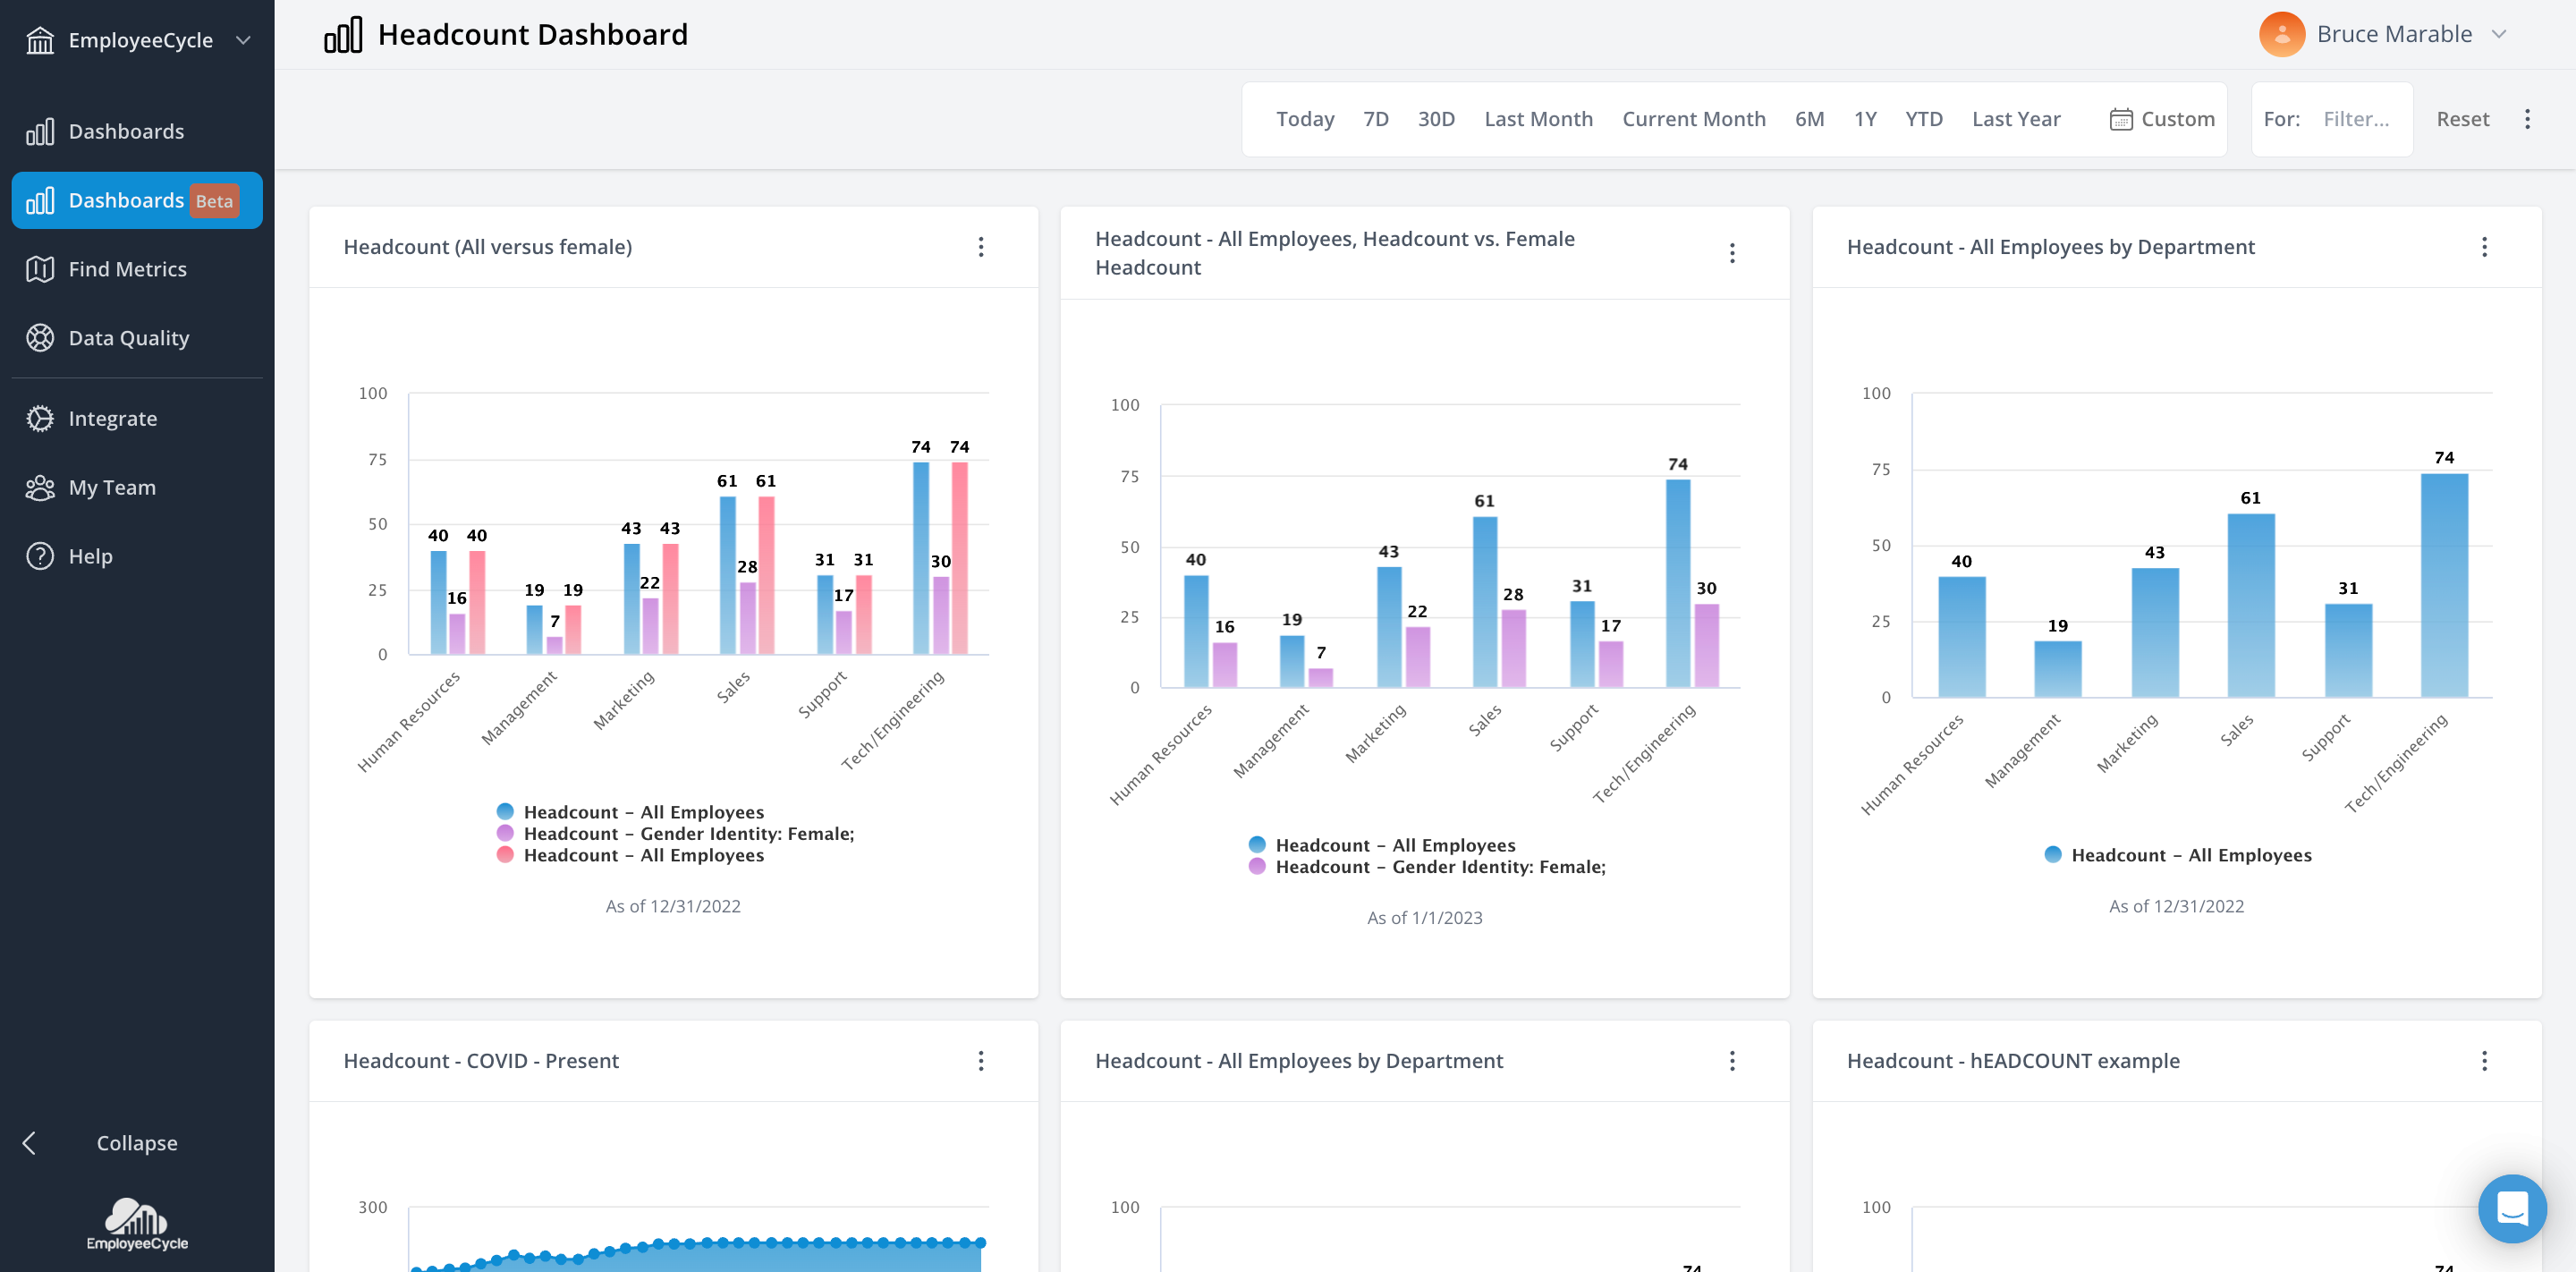The height and width of the screenshot is (1272, 2576).
Task: Click the Integrate gear icon
Action: 40,418
